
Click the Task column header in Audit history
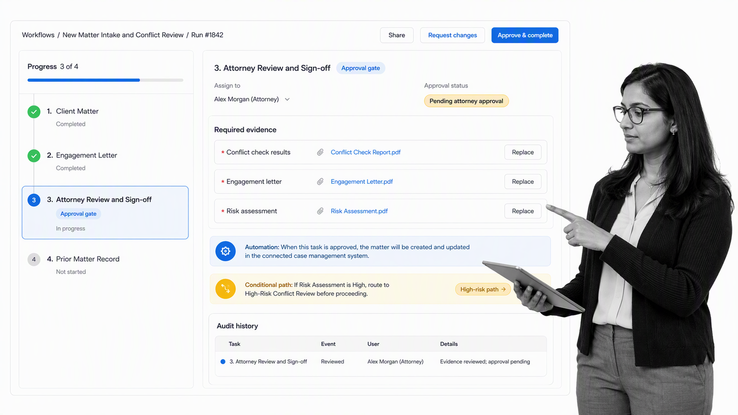(234, 344)
